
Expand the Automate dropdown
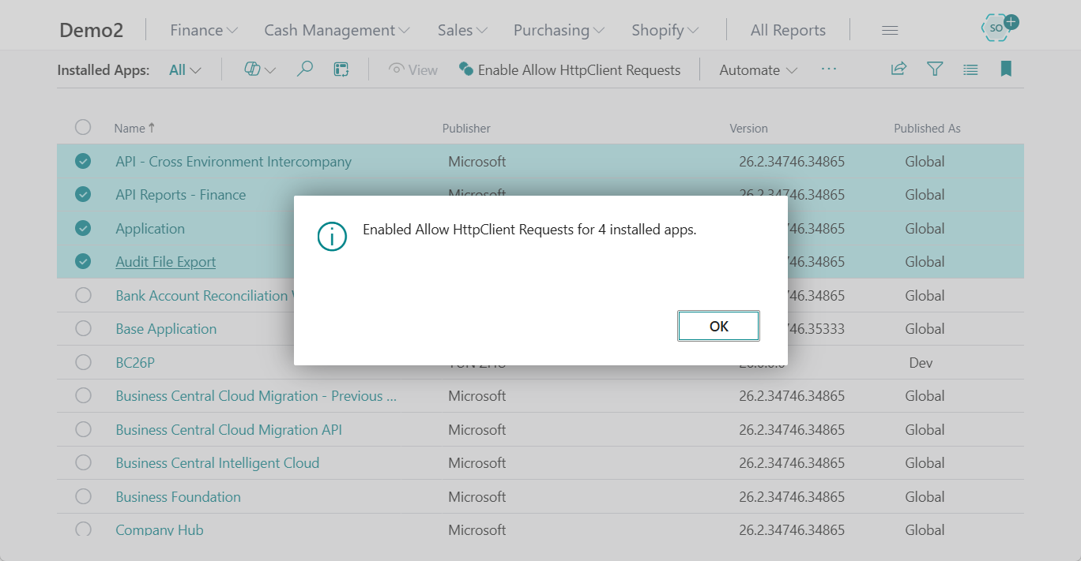click(x=756, y=69)
